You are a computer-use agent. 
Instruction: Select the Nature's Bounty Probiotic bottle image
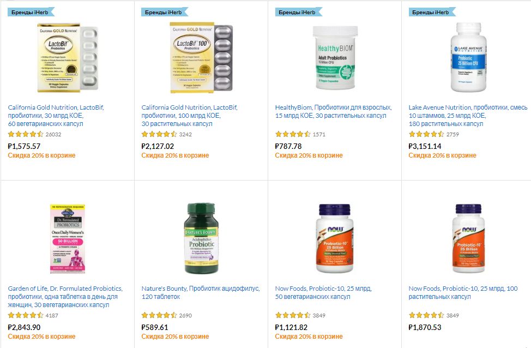click(201, 238)
